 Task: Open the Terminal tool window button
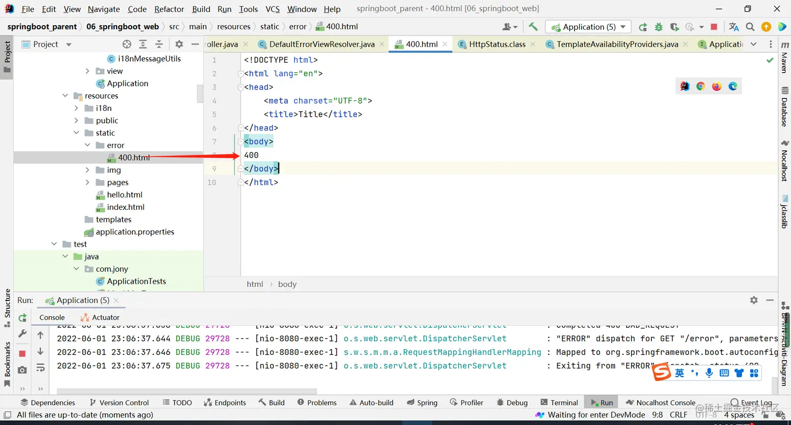[x=559, y=402]
